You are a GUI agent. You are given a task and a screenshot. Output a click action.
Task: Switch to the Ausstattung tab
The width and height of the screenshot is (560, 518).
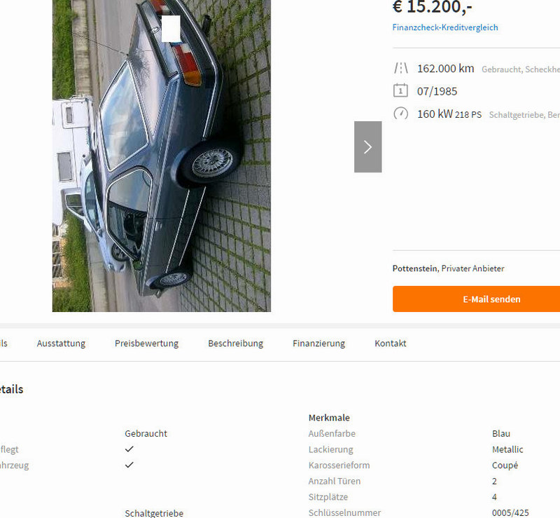61,343
